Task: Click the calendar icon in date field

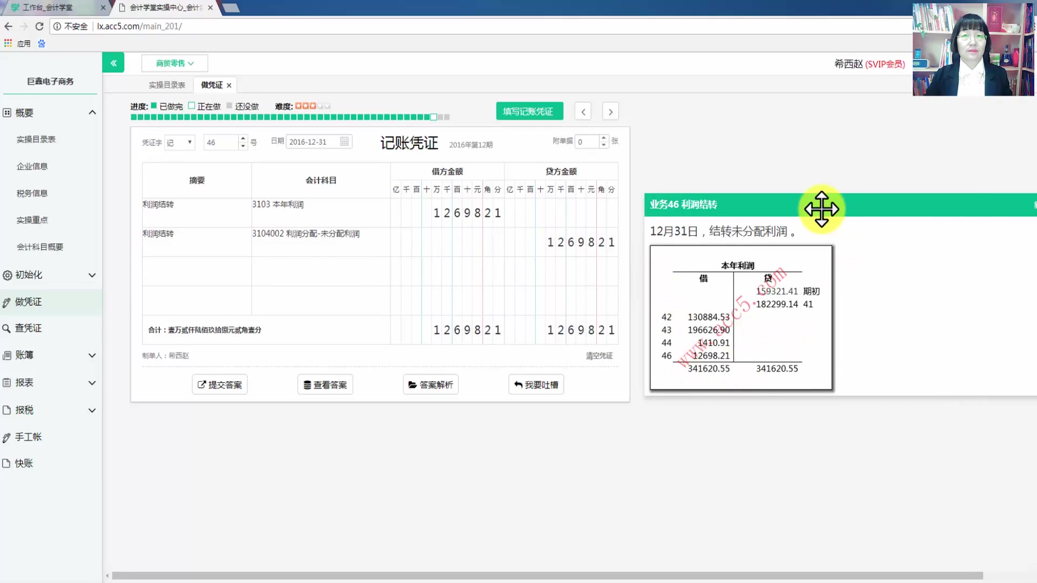Action: click(x=345, y=141)
